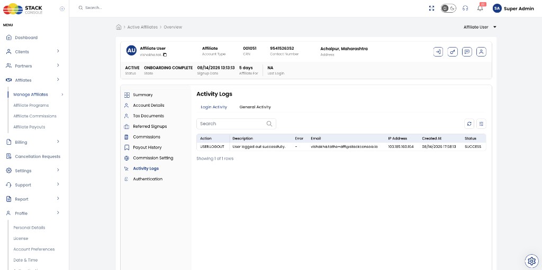Select Activity Logs section
Screen dimensions: 542x270
point(141,169)
